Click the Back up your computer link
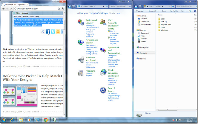 coord(90,31)
